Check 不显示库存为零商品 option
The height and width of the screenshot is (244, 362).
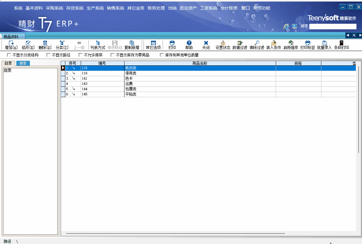pyautogui.click(x=112, y=55)
